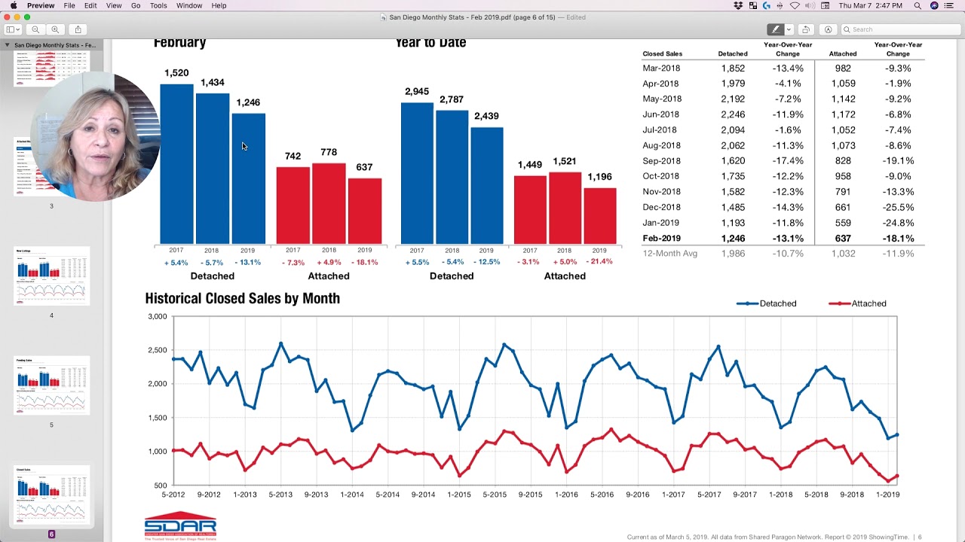Click the 2,246 Jun-2018 detached value
The image size is (965, 542).
733,114
